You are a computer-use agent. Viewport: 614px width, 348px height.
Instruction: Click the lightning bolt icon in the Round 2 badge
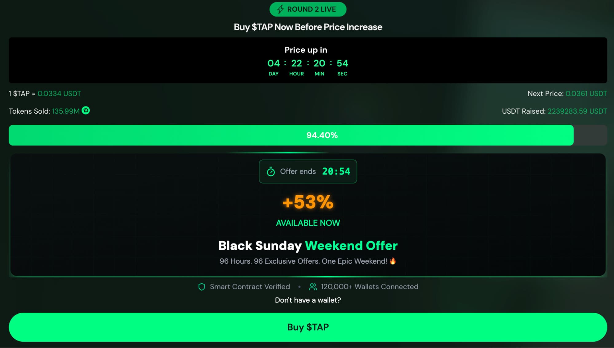pyautogui.click(x=280, y=10)
